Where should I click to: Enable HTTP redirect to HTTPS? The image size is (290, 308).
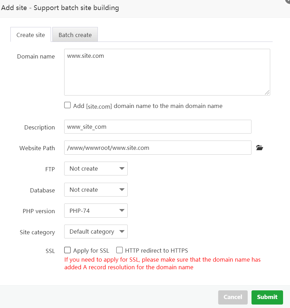point(119,250)
